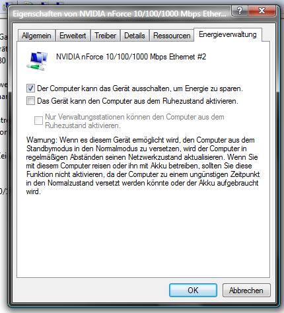Switch to the Allgemein tab
The height and width of the screenshot is (313, 284).
pyautogui.click(x=36, y=36)
